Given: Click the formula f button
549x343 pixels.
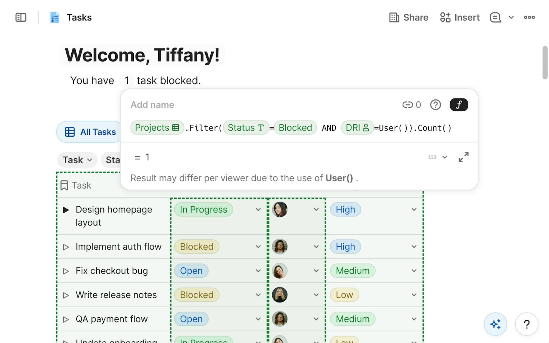Looking at the screenshot, I should (459, 105).
